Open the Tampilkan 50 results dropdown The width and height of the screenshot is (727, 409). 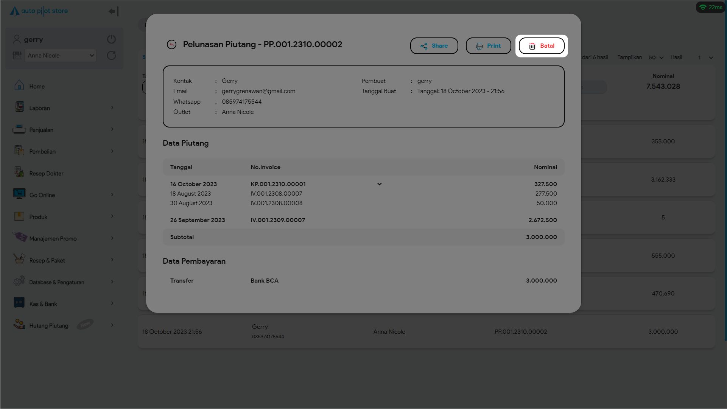pyautogui.click(x=656, y=58)
